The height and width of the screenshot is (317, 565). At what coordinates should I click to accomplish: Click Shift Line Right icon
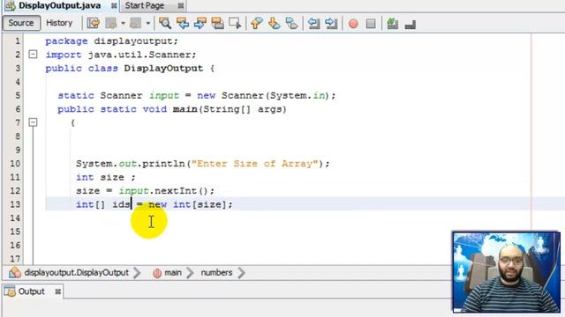point(331,24)
